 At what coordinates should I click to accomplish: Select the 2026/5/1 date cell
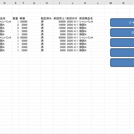(x=72, y=50)
